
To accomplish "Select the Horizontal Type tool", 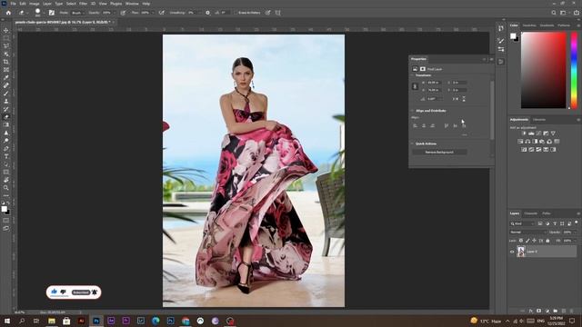I will [6, 156].
